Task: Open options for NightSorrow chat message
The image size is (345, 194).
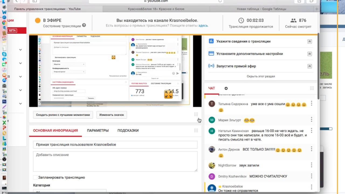Action: click(x=311, y=165)
